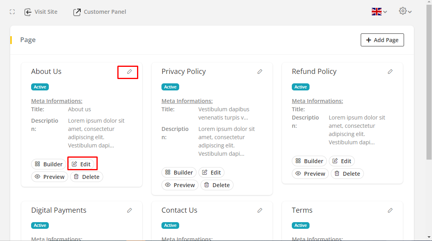Toggle fullscreen using the expand icon
Screen dimensions: 432x241
click(12, 12)
